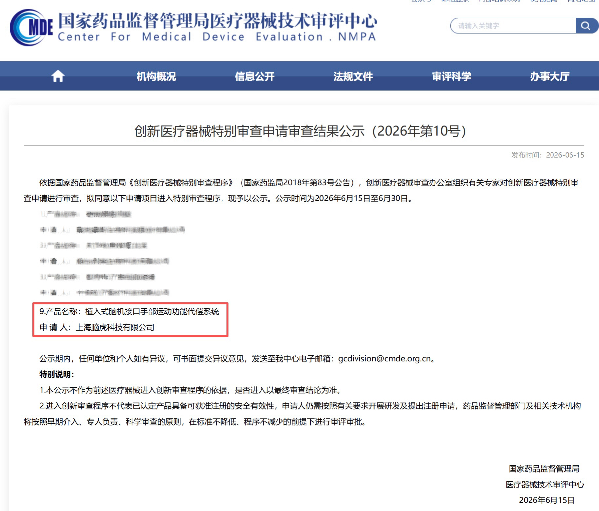Open the 法规文件 menu

tap(353, 76)
